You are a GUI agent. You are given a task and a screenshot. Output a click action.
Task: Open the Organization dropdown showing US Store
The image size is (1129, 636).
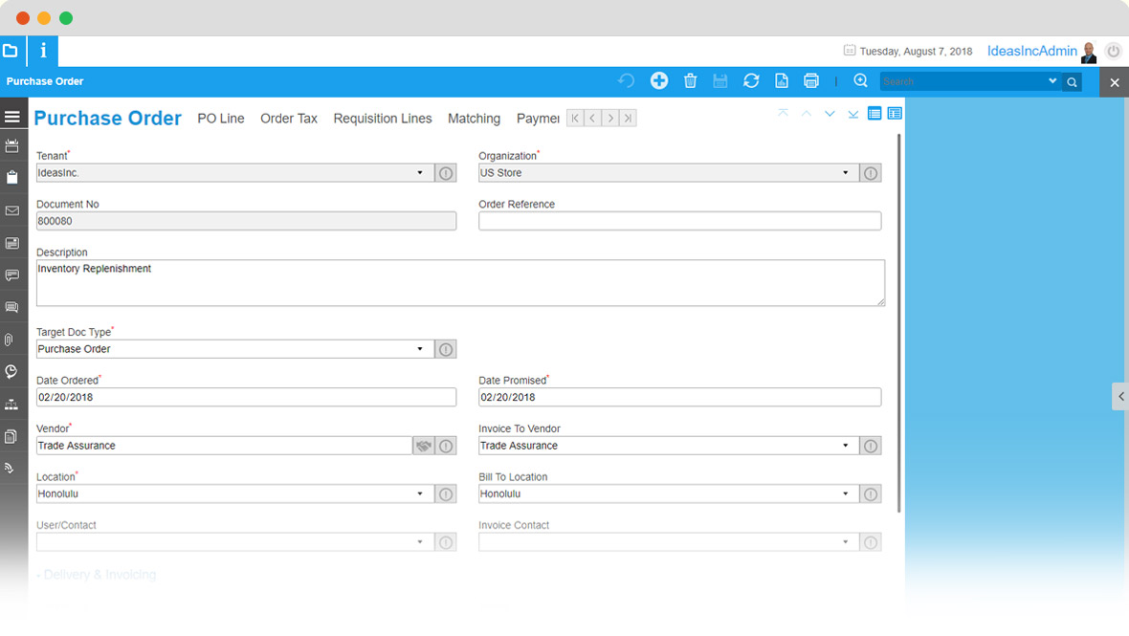click(x=668, y=173)
